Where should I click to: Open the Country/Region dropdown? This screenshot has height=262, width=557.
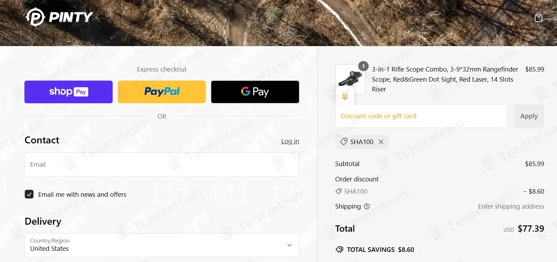pyautogui.click(x=161, y=245)
